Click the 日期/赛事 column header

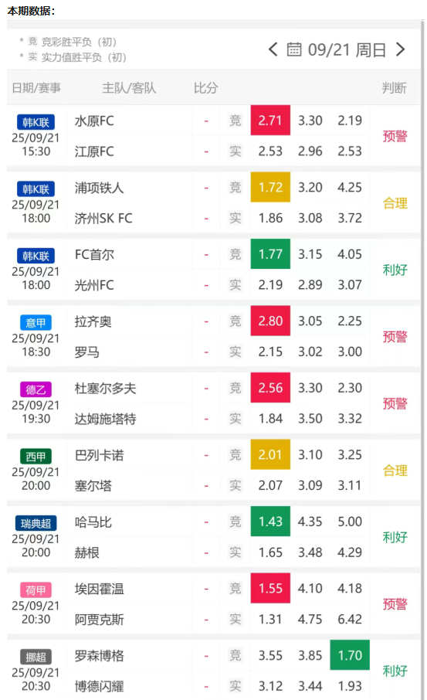pos(36,88)
